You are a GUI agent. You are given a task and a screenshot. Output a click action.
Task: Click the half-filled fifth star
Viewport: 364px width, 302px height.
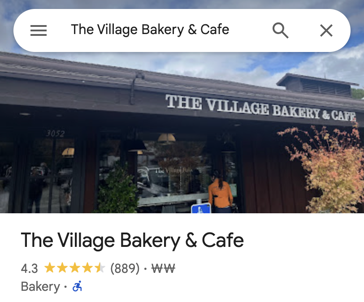click(100, 267)
